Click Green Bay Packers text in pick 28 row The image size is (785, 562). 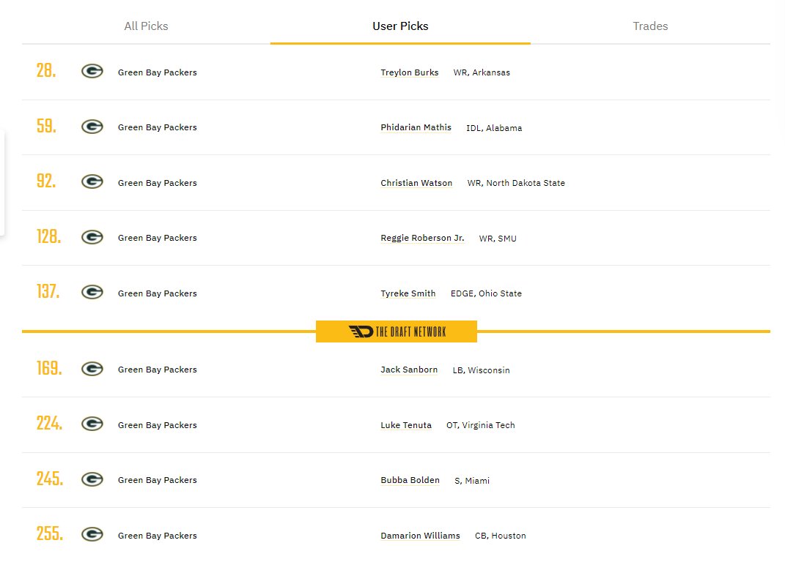click(157, 72)
